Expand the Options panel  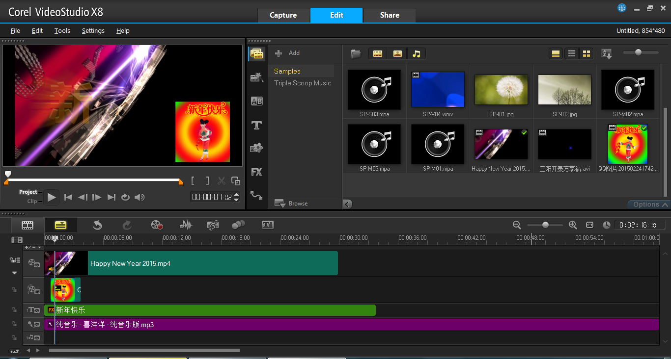649,205
